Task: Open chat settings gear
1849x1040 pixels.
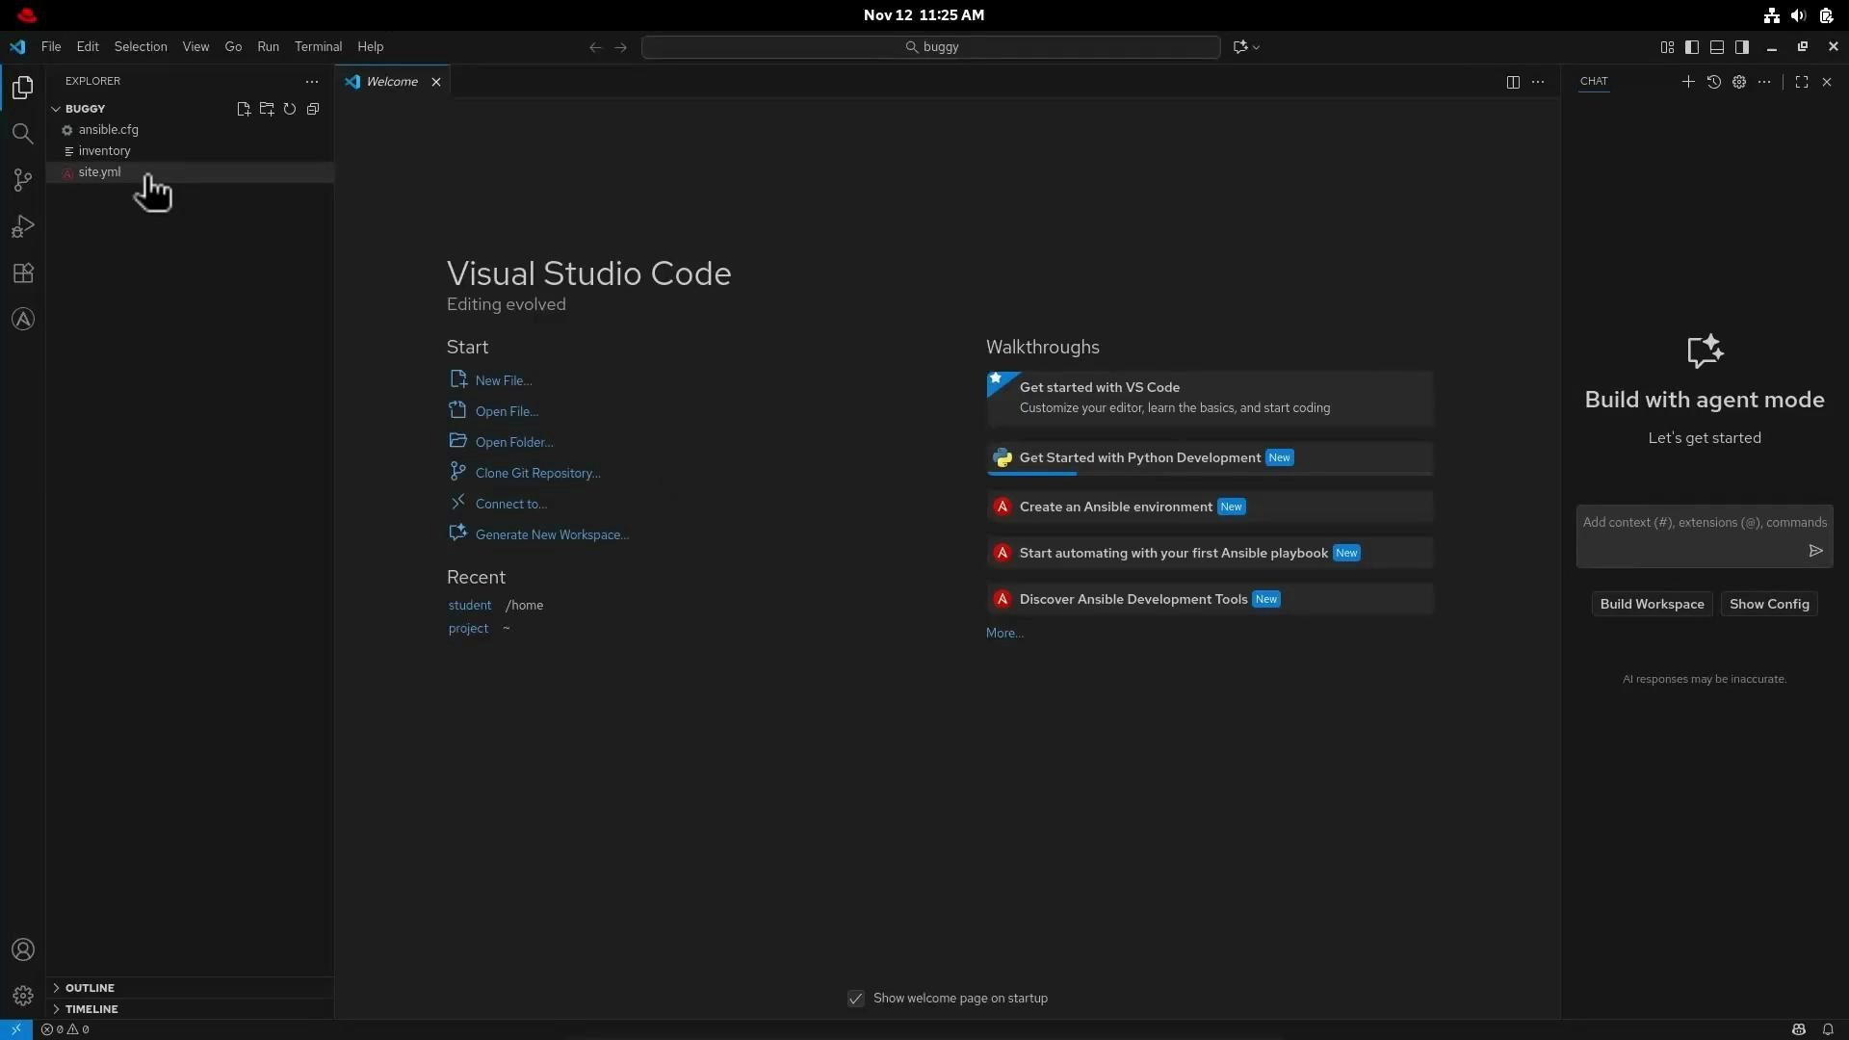Action: pos(1739,82)
